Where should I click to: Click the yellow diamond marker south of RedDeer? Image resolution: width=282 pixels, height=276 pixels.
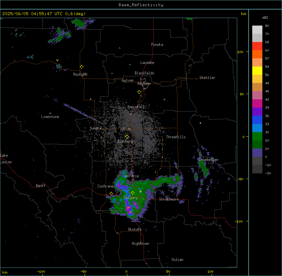point(139,92)
